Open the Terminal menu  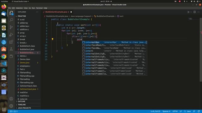point(39,8)
